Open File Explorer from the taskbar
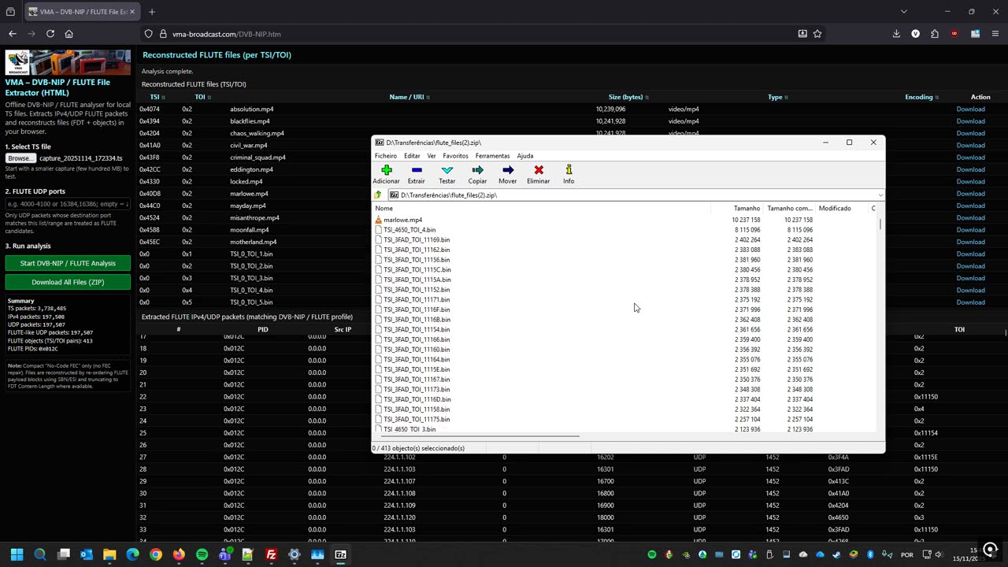 coord(109,555)
